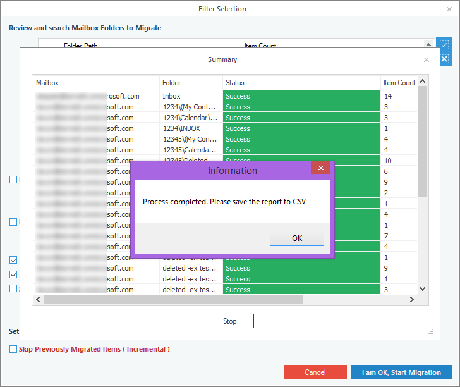Click the vertical scrollbar thumb in Summary

click(423, 142)
